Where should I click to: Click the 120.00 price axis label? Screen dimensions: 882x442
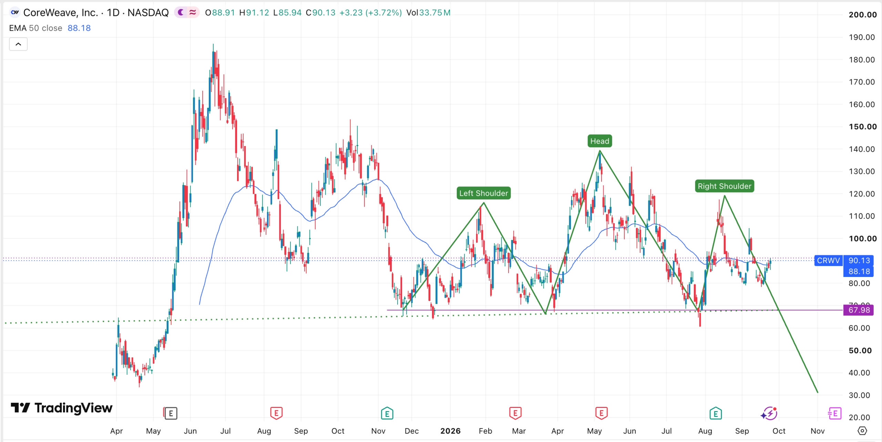coord(862,194)
